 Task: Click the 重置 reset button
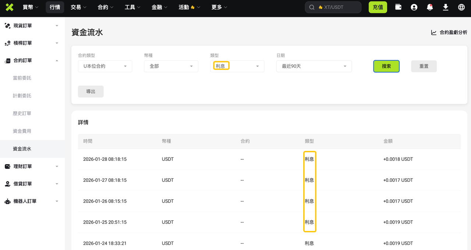(424, 66)
